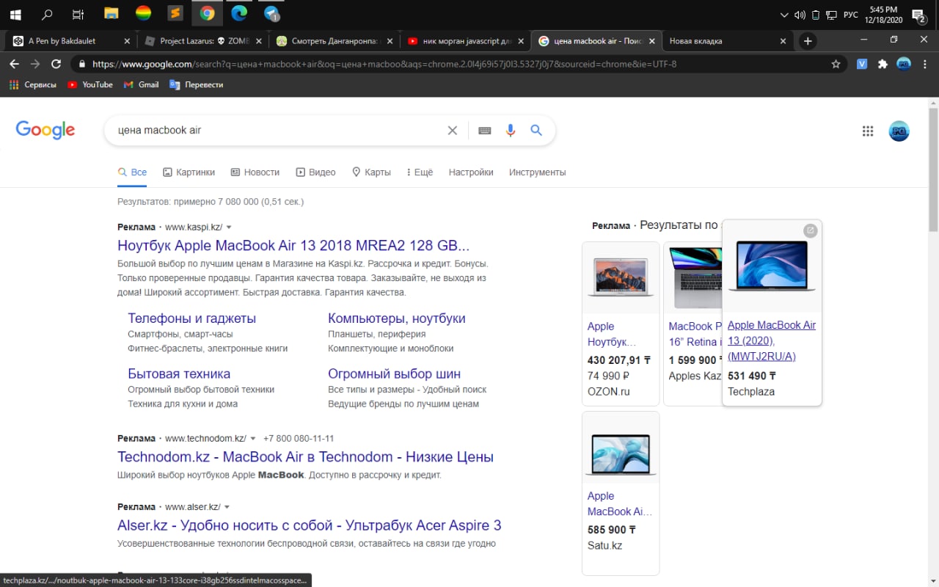Start voice search with the microphone
939x587 pixels.
(511, 130)
